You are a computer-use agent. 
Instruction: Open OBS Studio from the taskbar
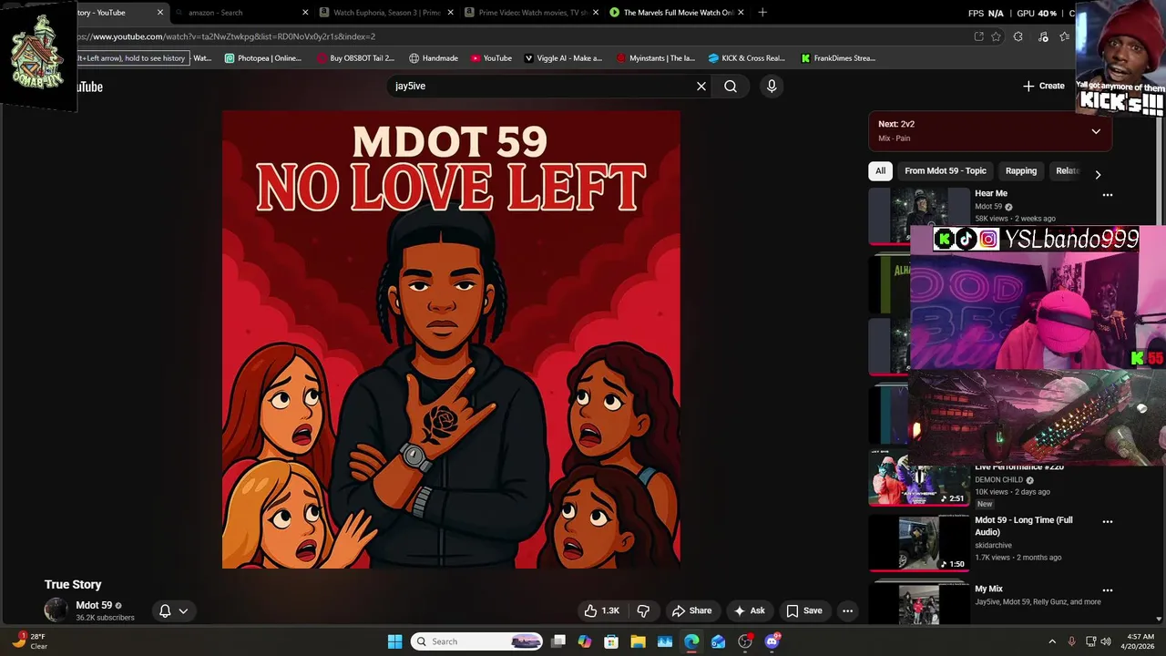click(x=745, y=641)
